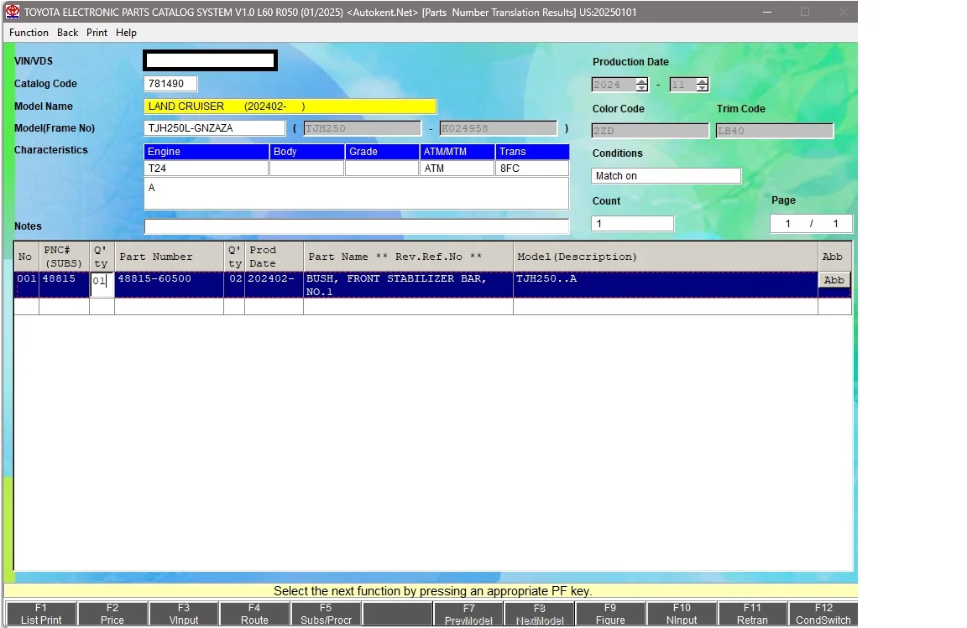Viewport: 967px width, 628px height.
Task: Minimize the parts catalog window
Action: coord(767,12)
